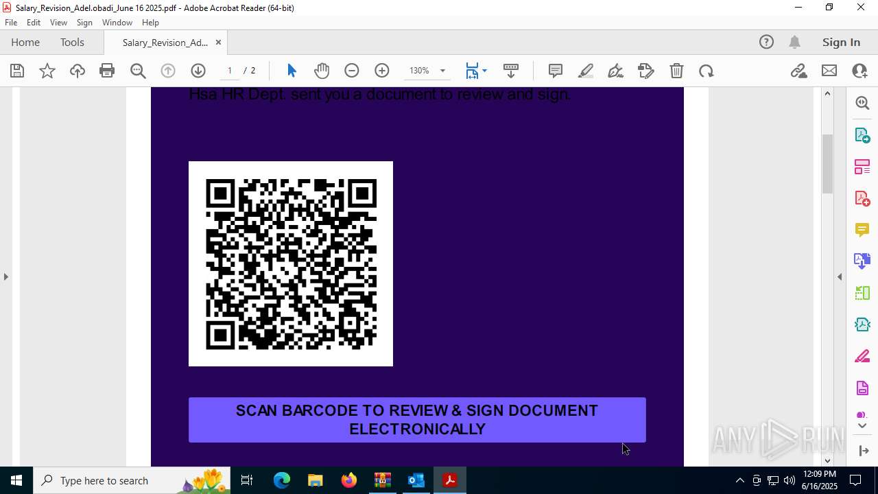Show more tools chevron in right pane
Image resolution: width=878 pixels, height=494 pixels.
click(x=862, y=426)
